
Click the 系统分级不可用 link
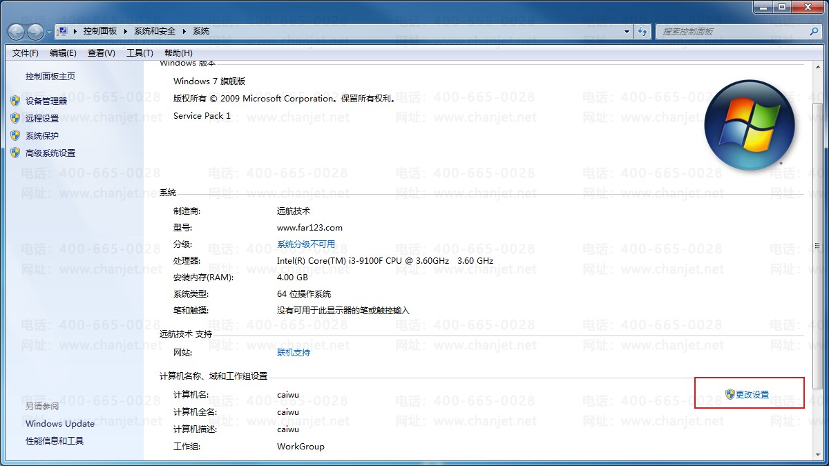click(306, 244)
